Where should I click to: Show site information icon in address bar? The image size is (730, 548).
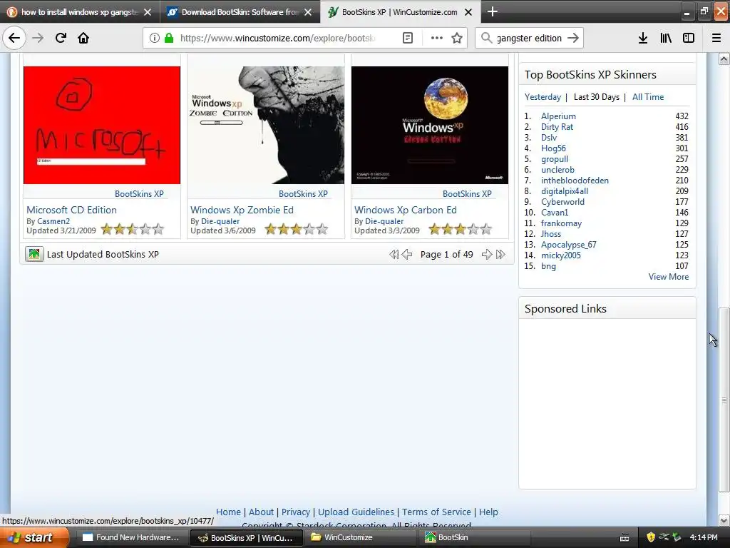(154, 38)
